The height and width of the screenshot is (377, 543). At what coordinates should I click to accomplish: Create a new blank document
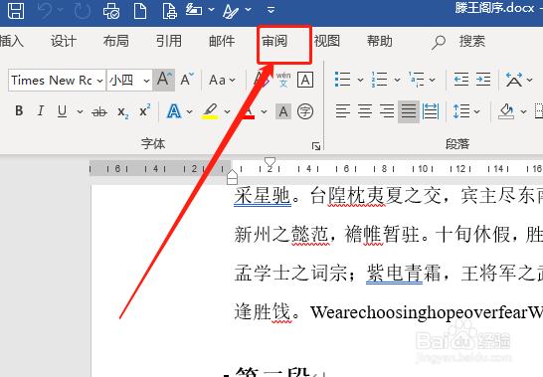coord(140,10)
